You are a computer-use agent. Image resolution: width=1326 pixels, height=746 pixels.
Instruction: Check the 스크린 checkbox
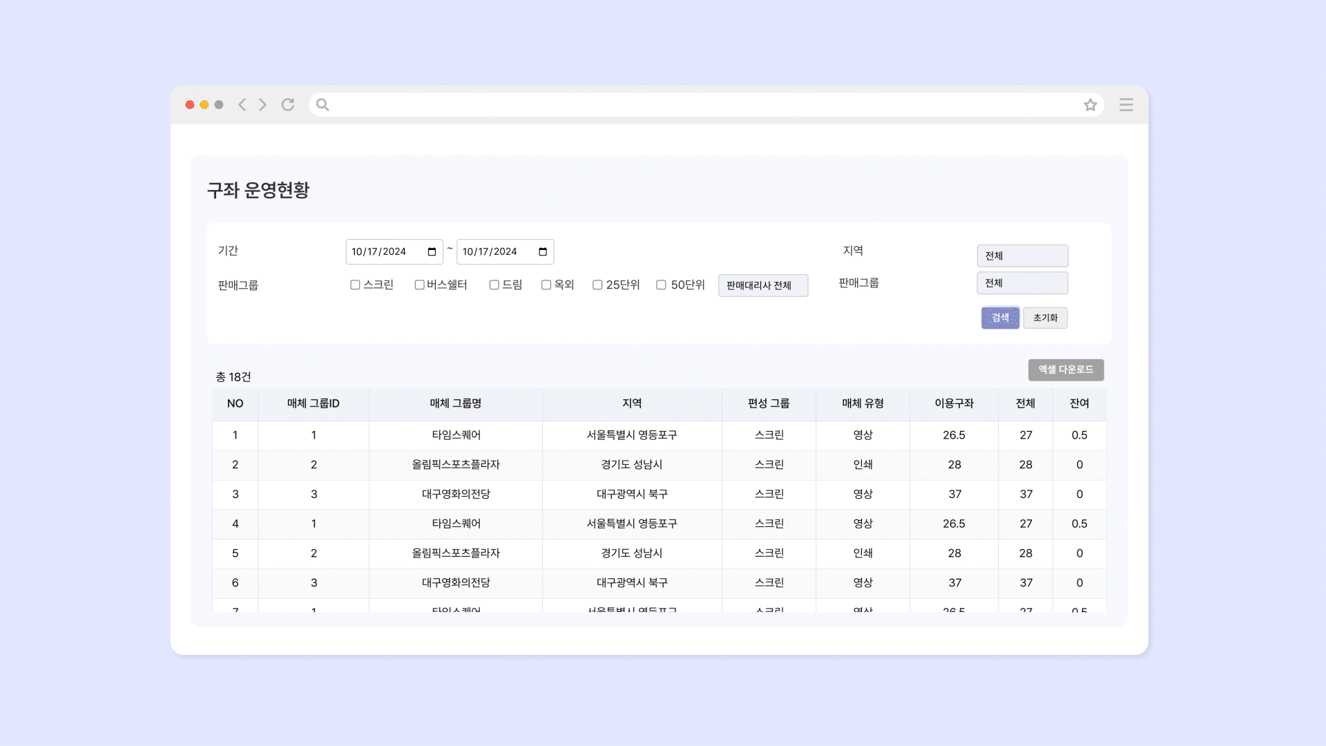[355, 285]
